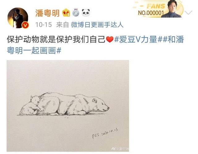Click the red heart emoji
This screenshot has width=198, height=154.
click(110, 40)
